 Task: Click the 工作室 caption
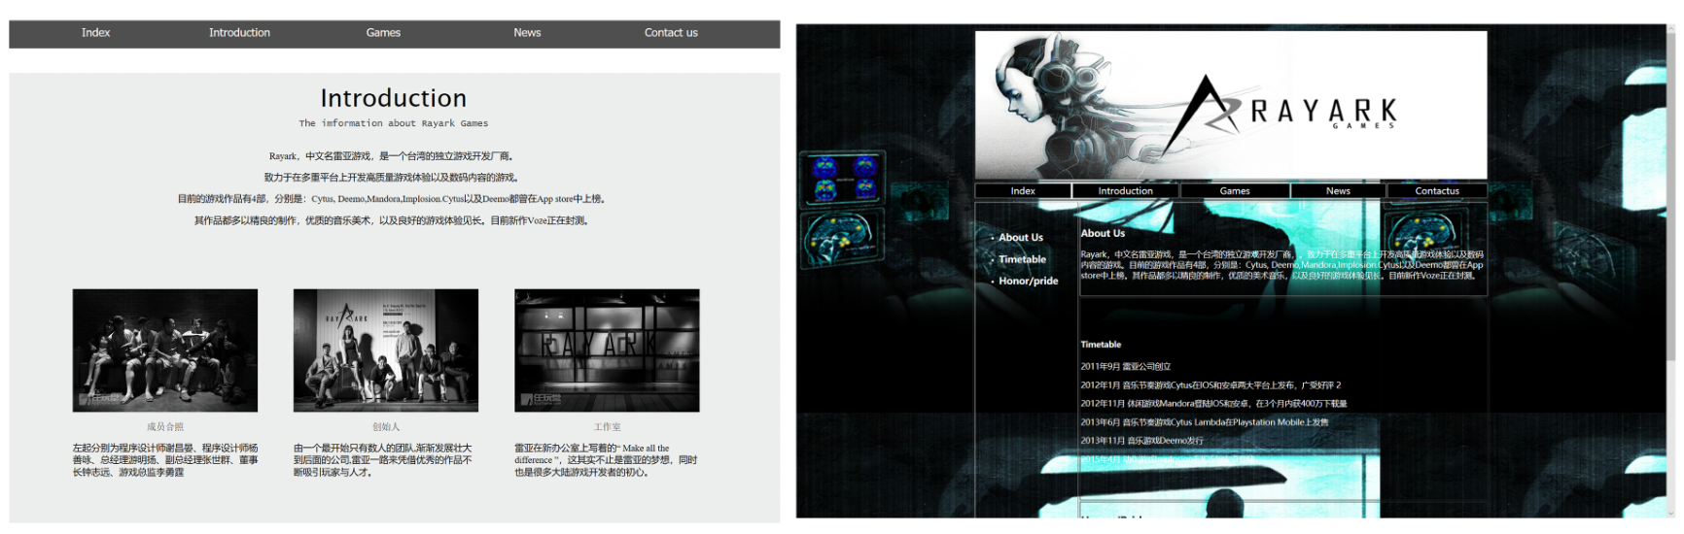pyautogui.click(x=607, y=427)
